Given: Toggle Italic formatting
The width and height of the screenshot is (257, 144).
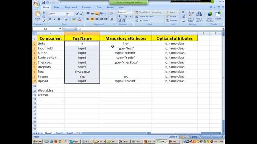Looking at the screenshot, I should tap(55, 19).
